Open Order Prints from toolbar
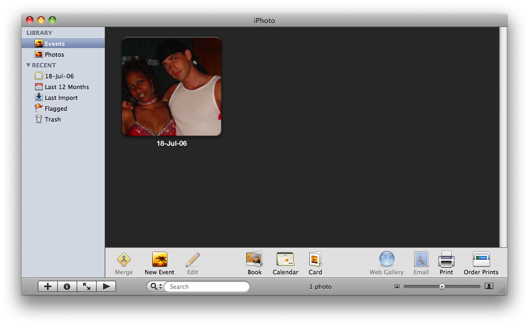This screenshot has height=325, width=529. click(x=481, y=260)
